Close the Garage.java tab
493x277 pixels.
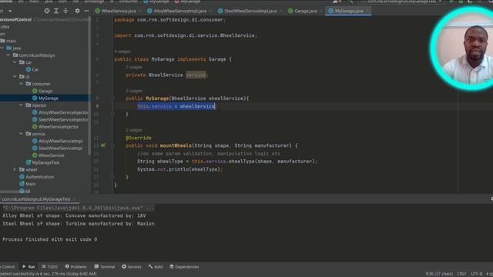[x=321, y=11]
